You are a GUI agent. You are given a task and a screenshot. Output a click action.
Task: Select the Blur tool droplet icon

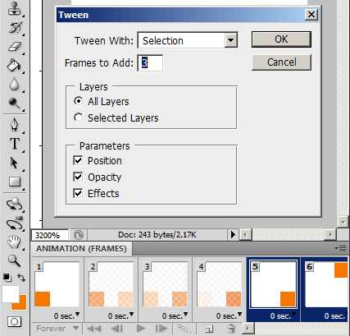[14, 84]
